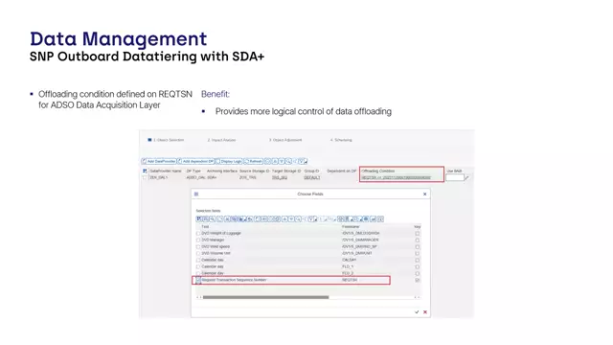
Task: Click the Text column header in Choose Fields
Action: [205, 227]
